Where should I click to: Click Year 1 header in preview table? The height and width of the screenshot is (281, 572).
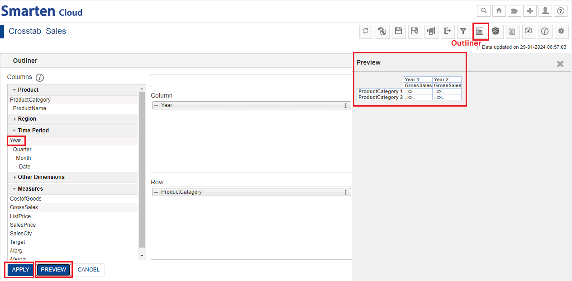pos(417,80)
